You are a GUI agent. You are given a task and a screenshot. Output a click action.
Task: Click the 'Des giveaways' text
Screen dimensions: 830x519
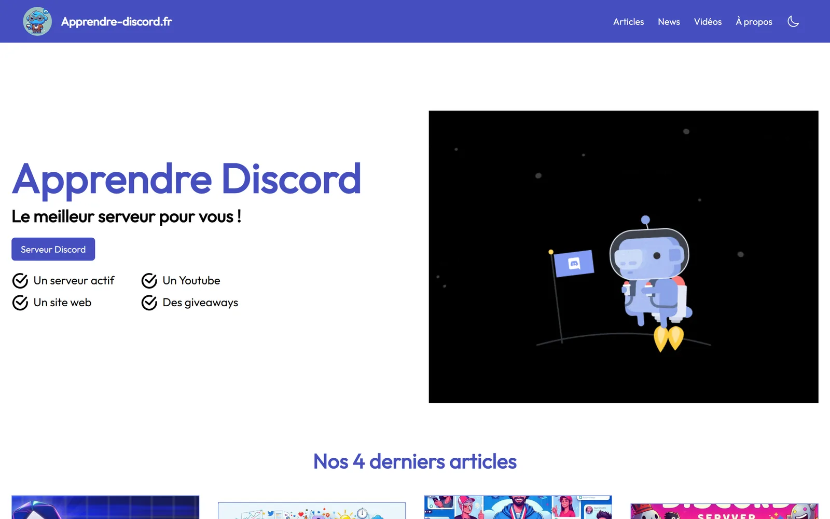pyautogui.click(x=200, y=303)
